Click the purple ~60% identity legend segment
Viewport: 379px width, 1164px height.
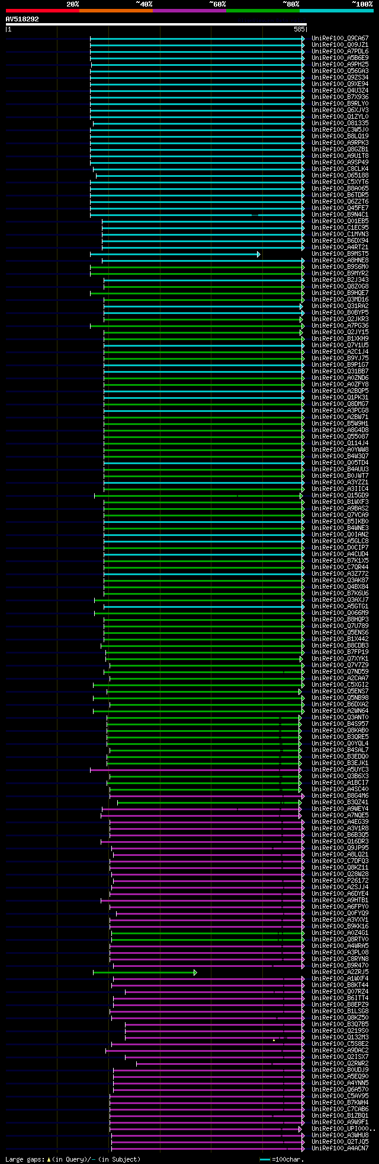coord(189,11)
